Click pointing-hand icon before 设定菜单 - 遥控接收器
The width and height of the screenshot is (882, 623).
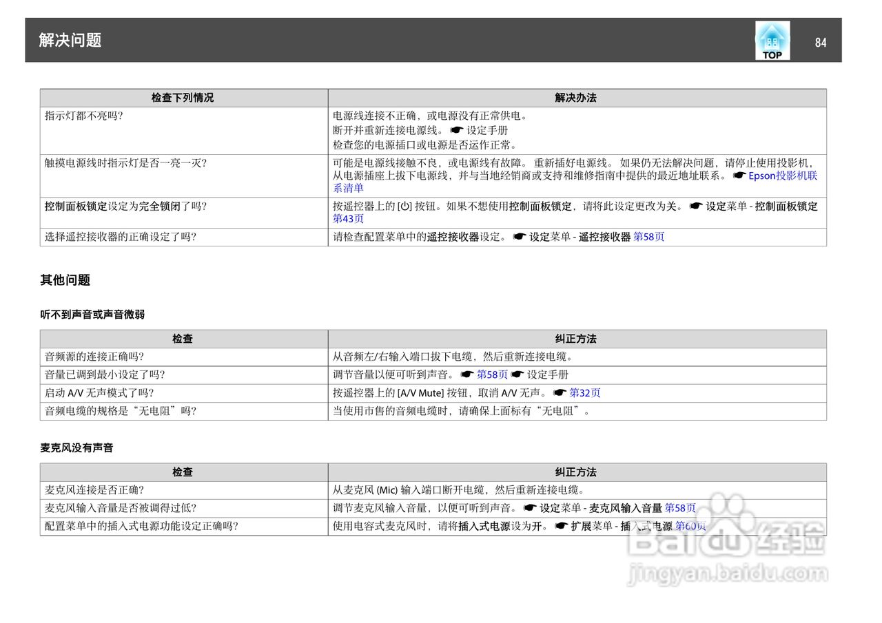click(x=520, y=237)
